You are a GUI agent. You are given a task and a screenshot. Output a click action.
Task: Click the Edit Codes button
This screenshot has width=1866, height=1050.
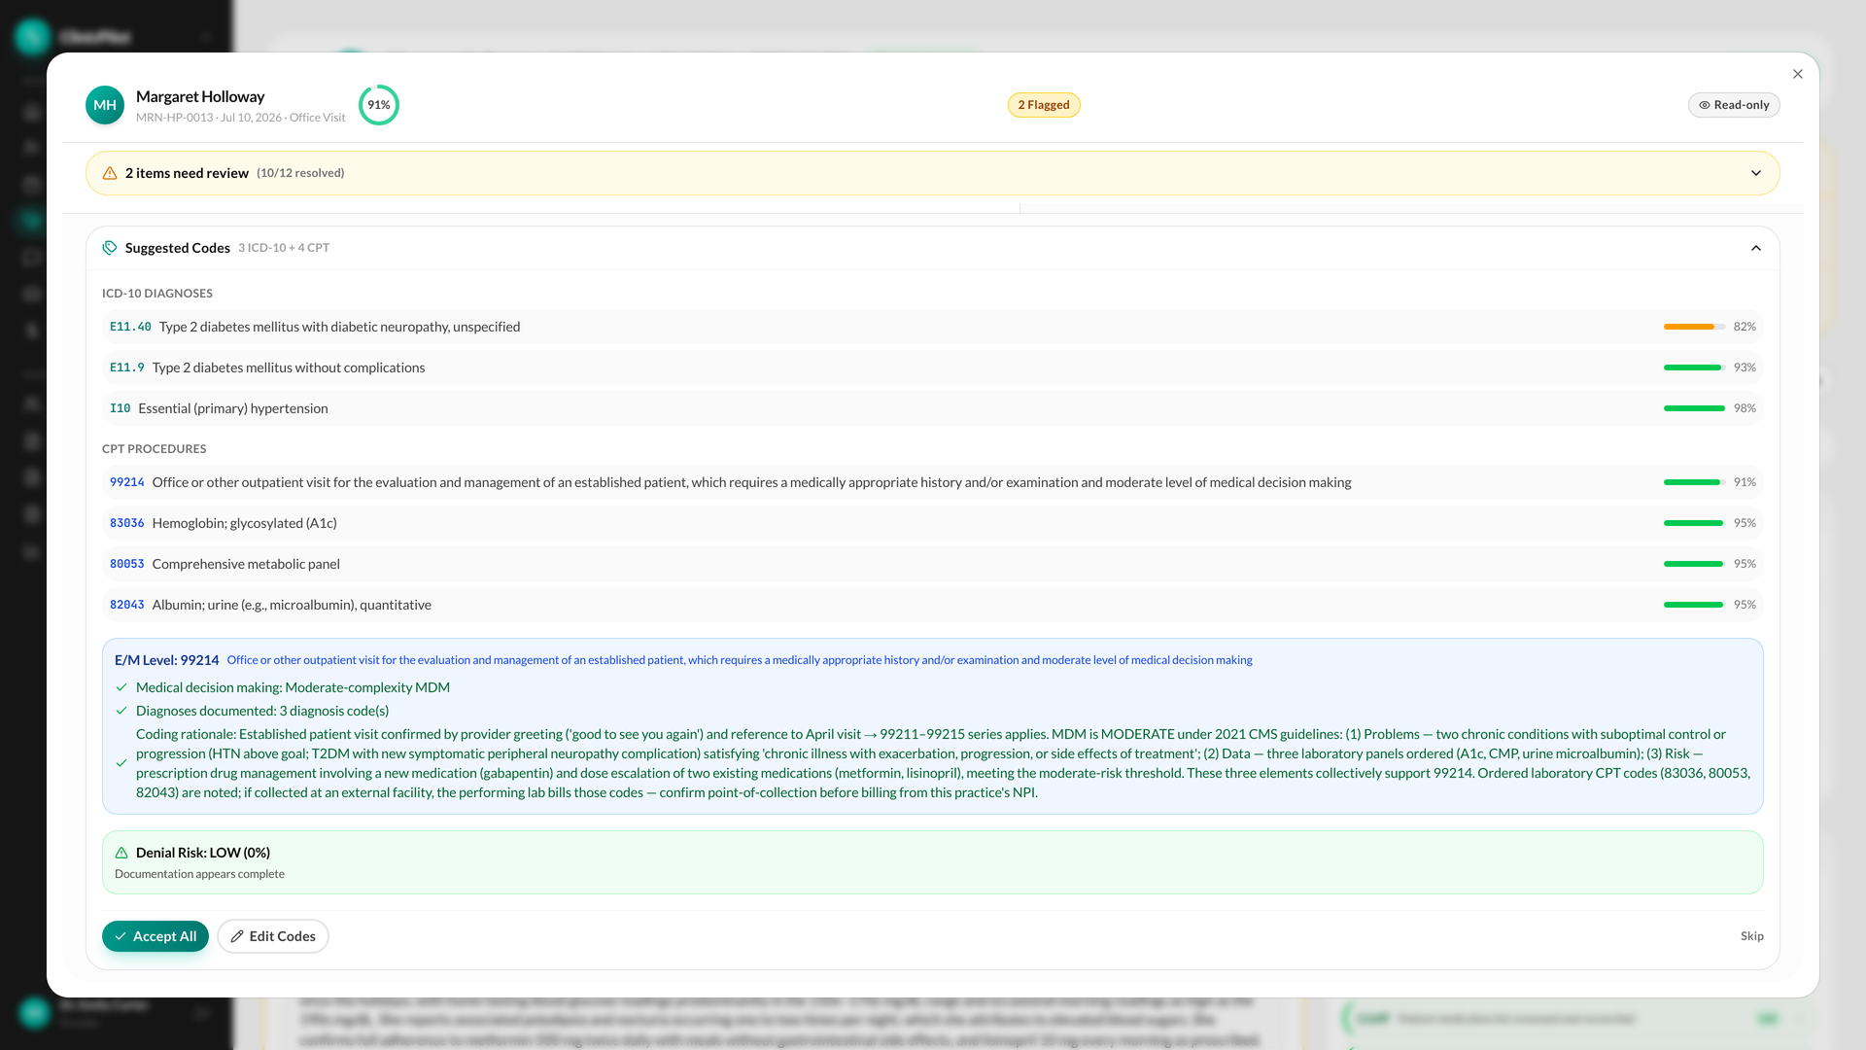tap(273, 936)
